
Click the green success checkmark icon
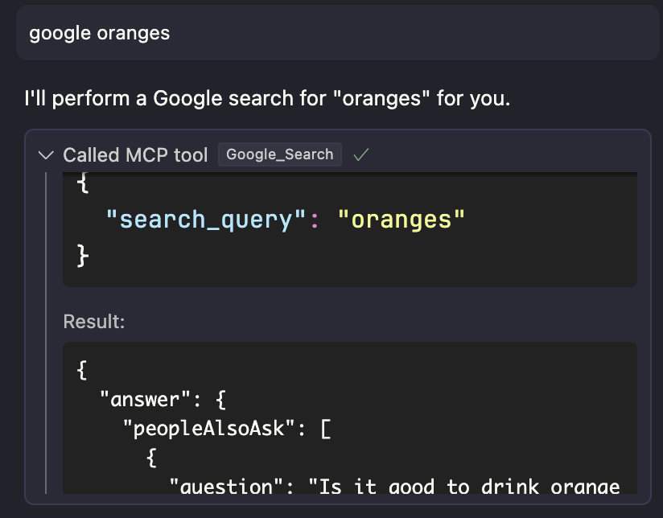pyautogui.click(x=361, y=154)
